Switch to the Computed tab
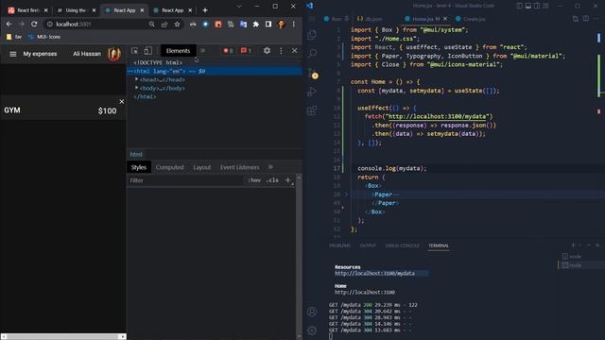 pos(170,167)
